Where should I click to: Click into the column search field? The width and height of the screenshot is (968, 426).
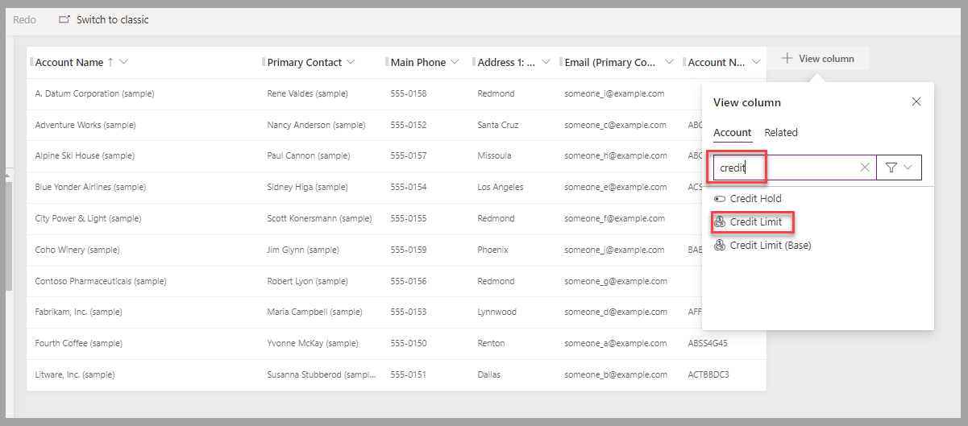794,168
